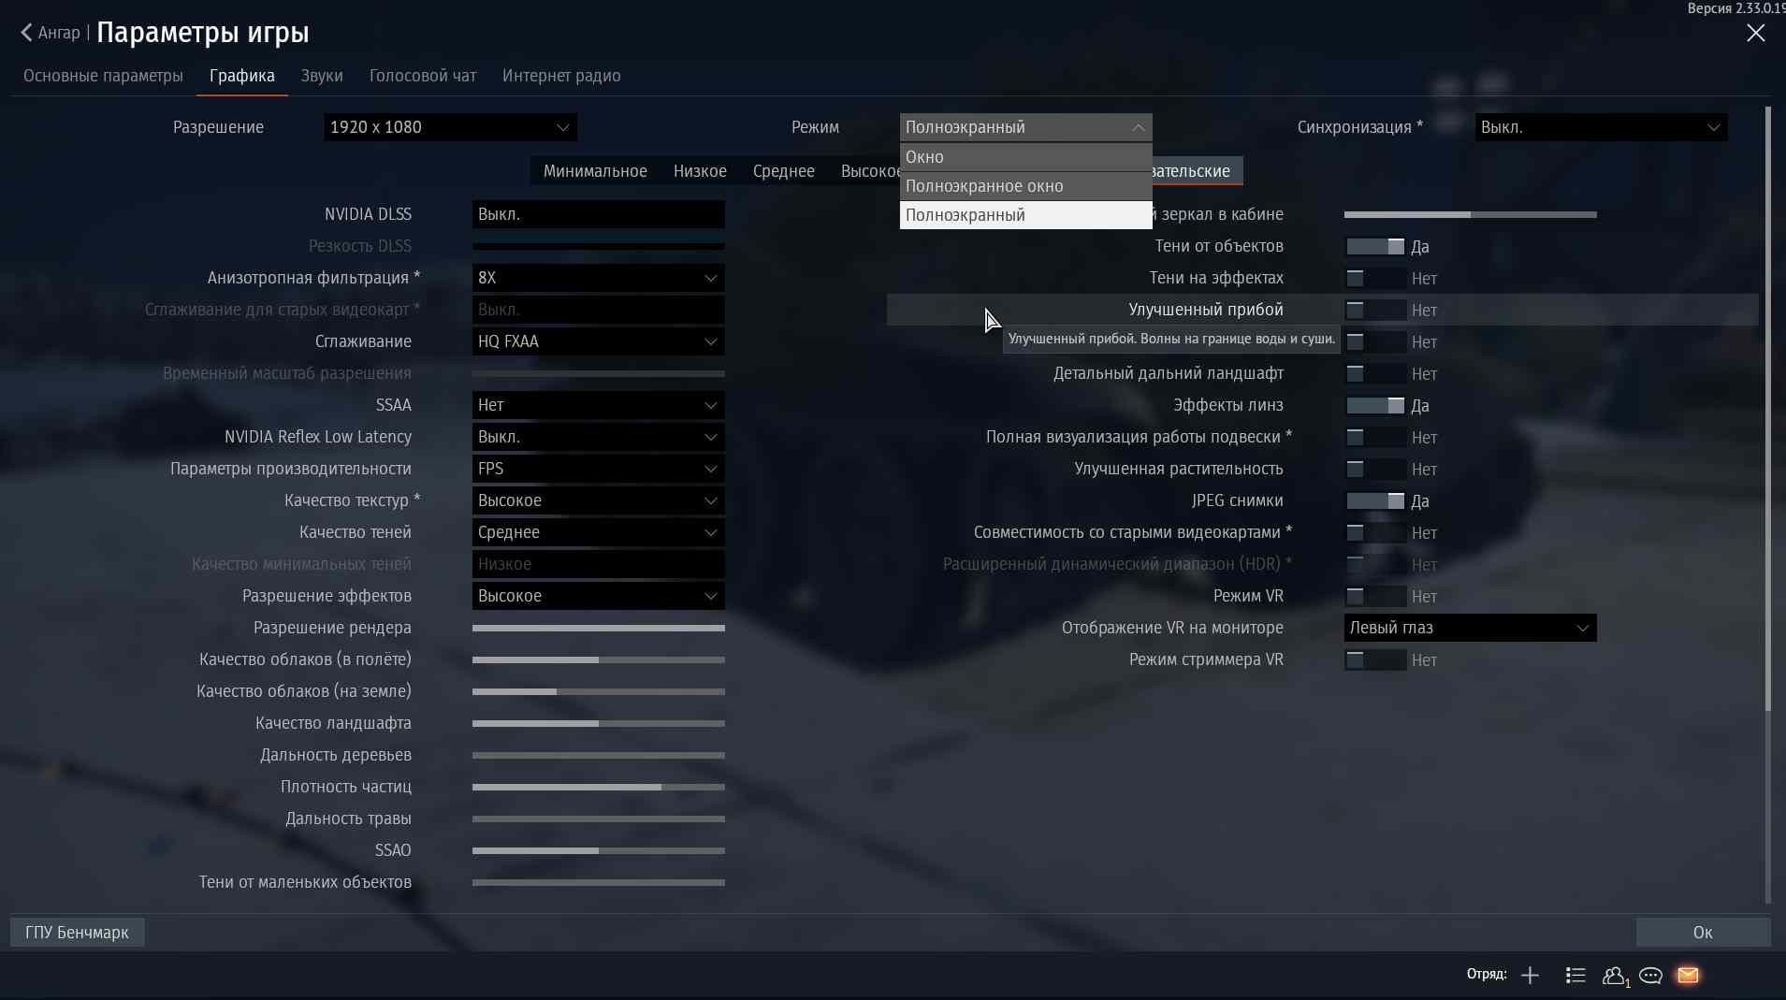The image size is (1786, 1000).
Task: Open the Синхронизация dropdown
Action: (1601, 127)
